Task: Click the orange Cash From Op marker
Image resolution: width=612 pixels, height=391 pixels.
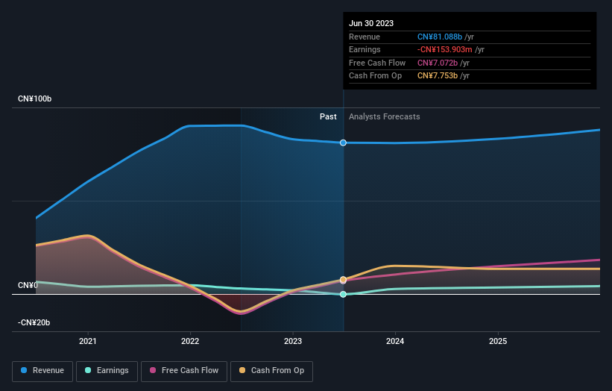Action: [x=343, y=280]
